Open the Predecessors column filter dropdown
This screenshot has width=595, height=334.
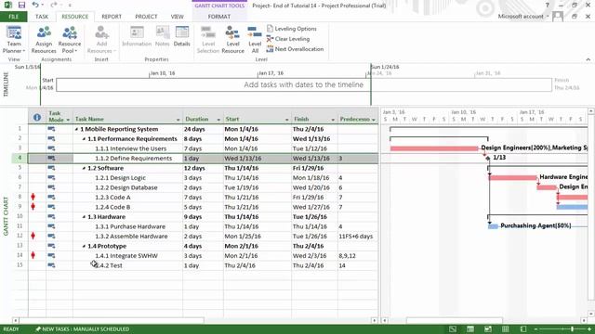click(x=374, y=120)
